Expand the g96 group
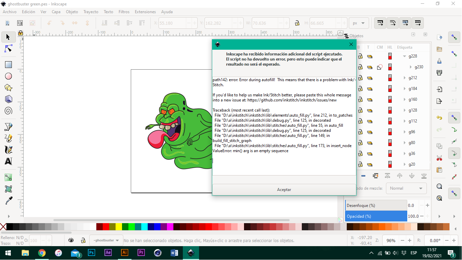 [405, 132]
